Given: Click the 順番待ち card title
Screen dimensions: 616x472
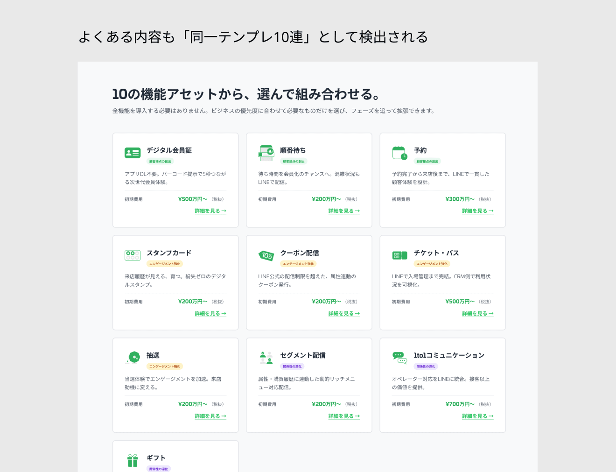Looking at the screenshot, I should [x=293, y=150].
